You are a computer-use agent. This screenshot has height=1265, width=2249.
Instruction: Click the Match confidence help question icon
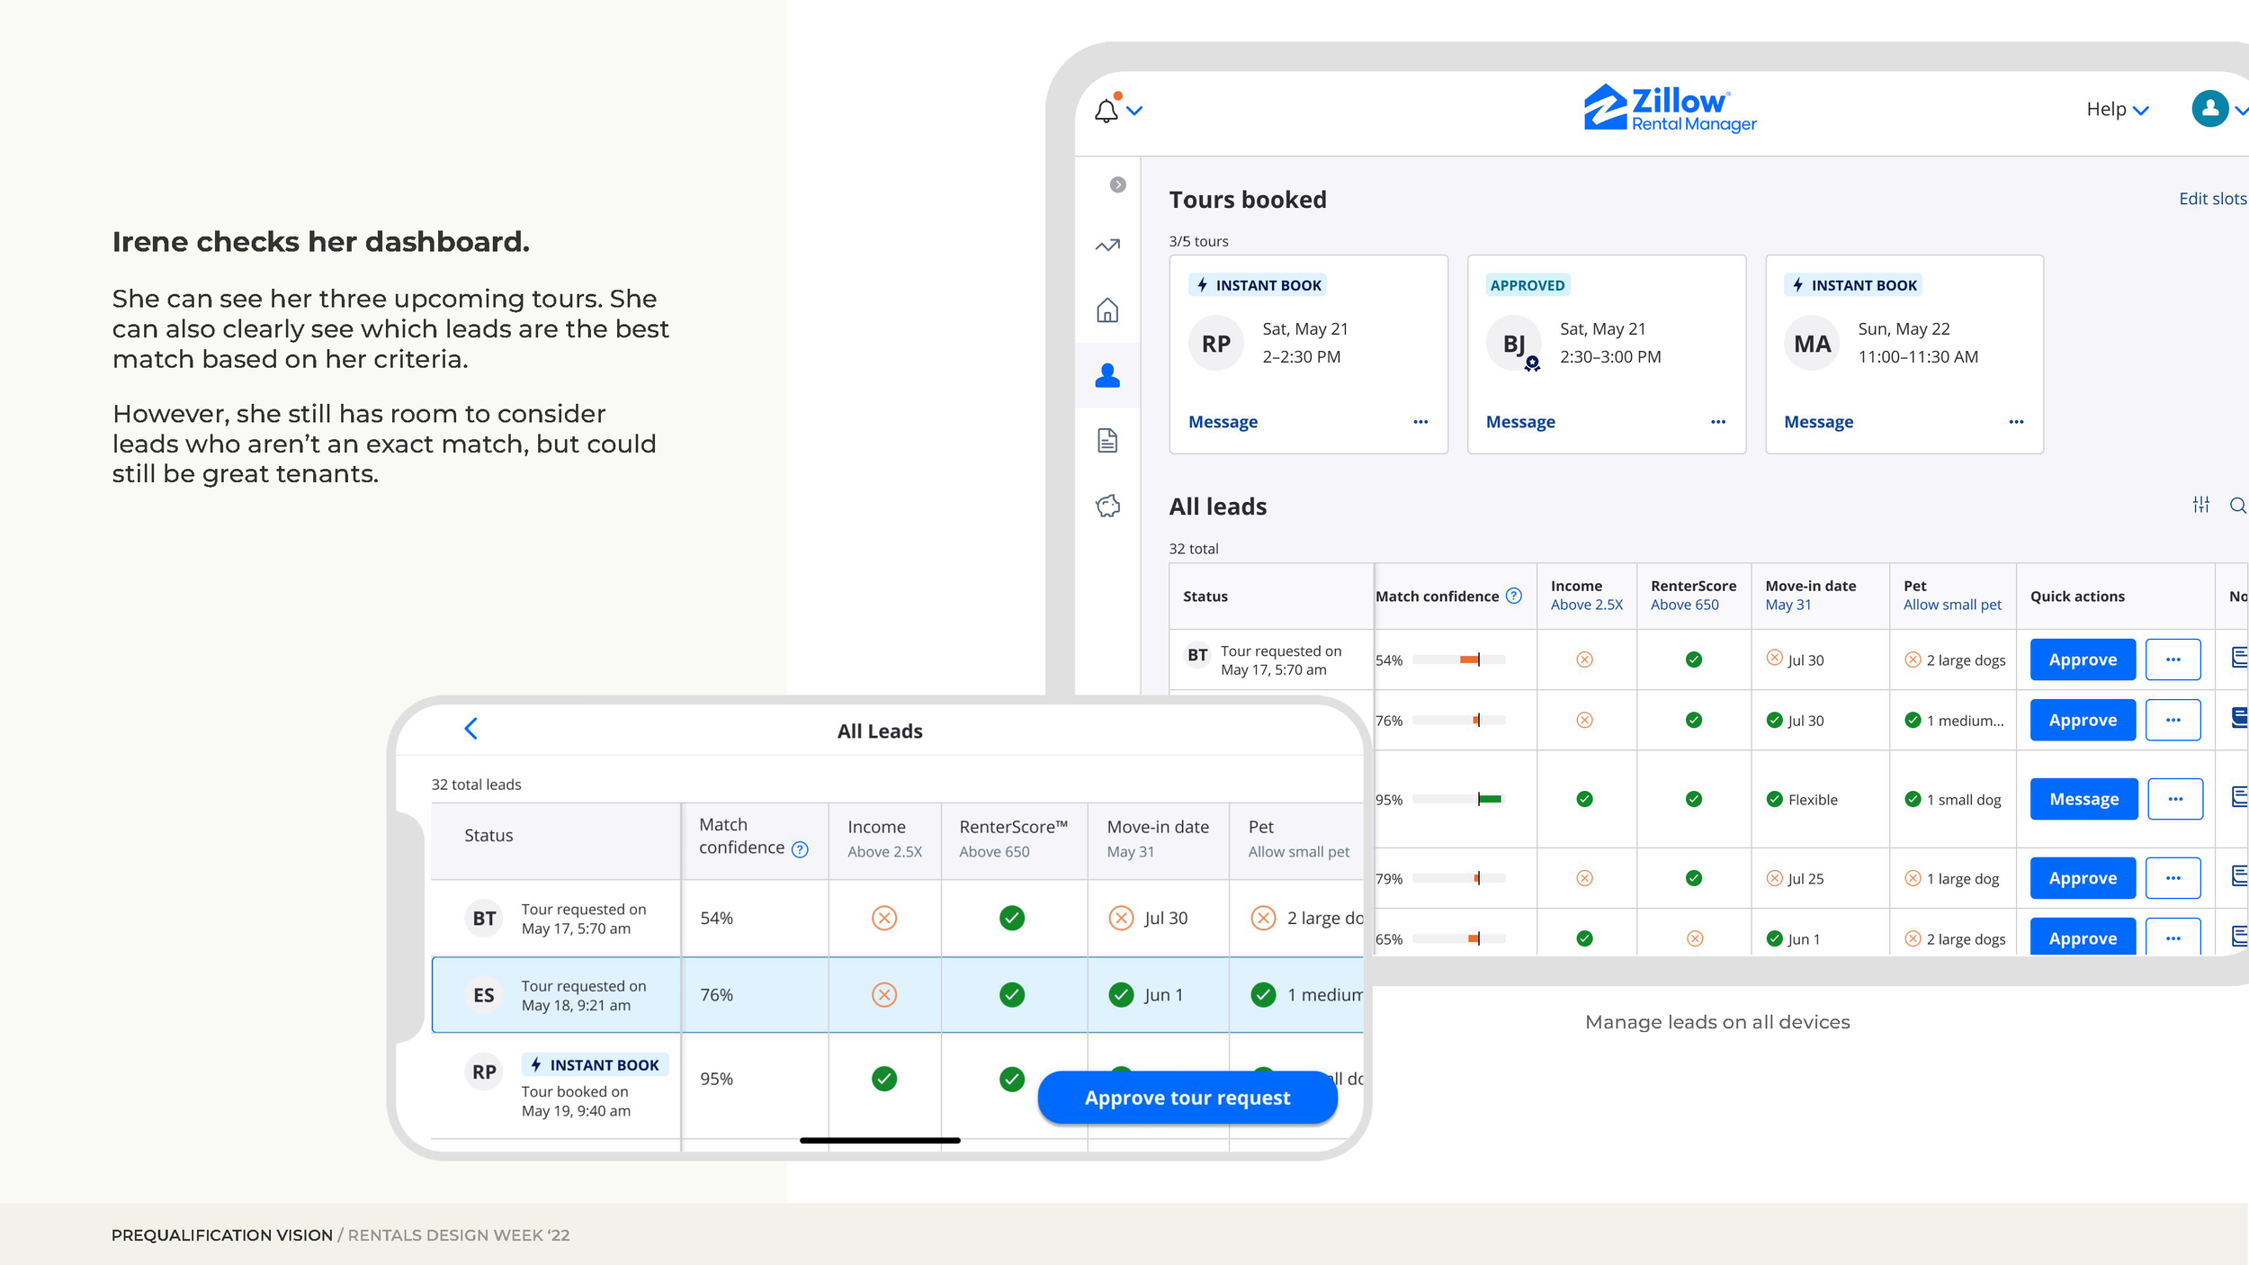pyautogui.click(x=1513, y=596)
